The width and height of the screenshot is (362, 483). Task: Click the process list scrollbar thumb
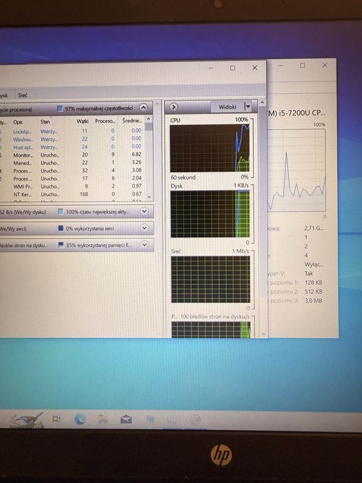tap(149, 127)
